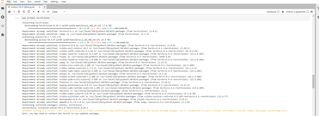Viewport: 319px width, 116px height.
Task: Click the nvidia-nvjitlink-cu12 requirement line
Action: coord(125,97)
